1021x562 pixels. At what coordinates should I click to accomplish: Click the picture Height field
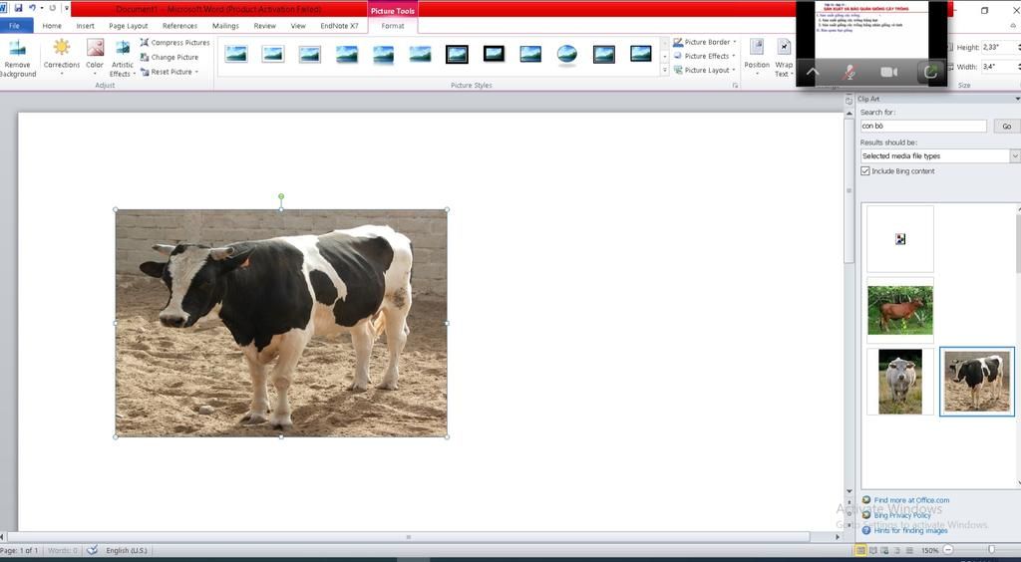999,48
